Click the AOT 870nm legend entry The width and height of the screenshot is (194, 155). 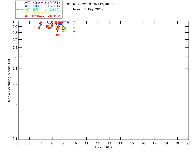tap(38, 13)
